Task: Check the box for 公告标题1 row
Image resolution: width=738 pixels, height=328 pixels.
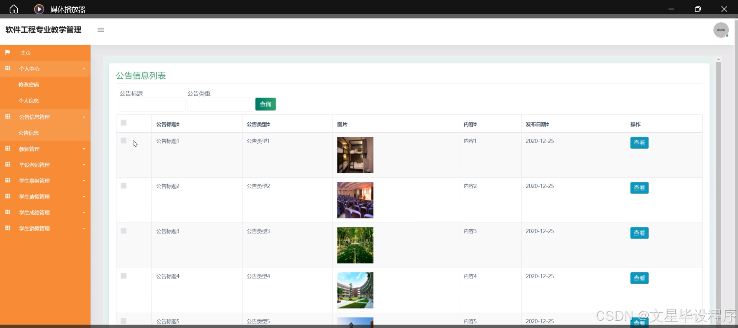Action: 123,141
